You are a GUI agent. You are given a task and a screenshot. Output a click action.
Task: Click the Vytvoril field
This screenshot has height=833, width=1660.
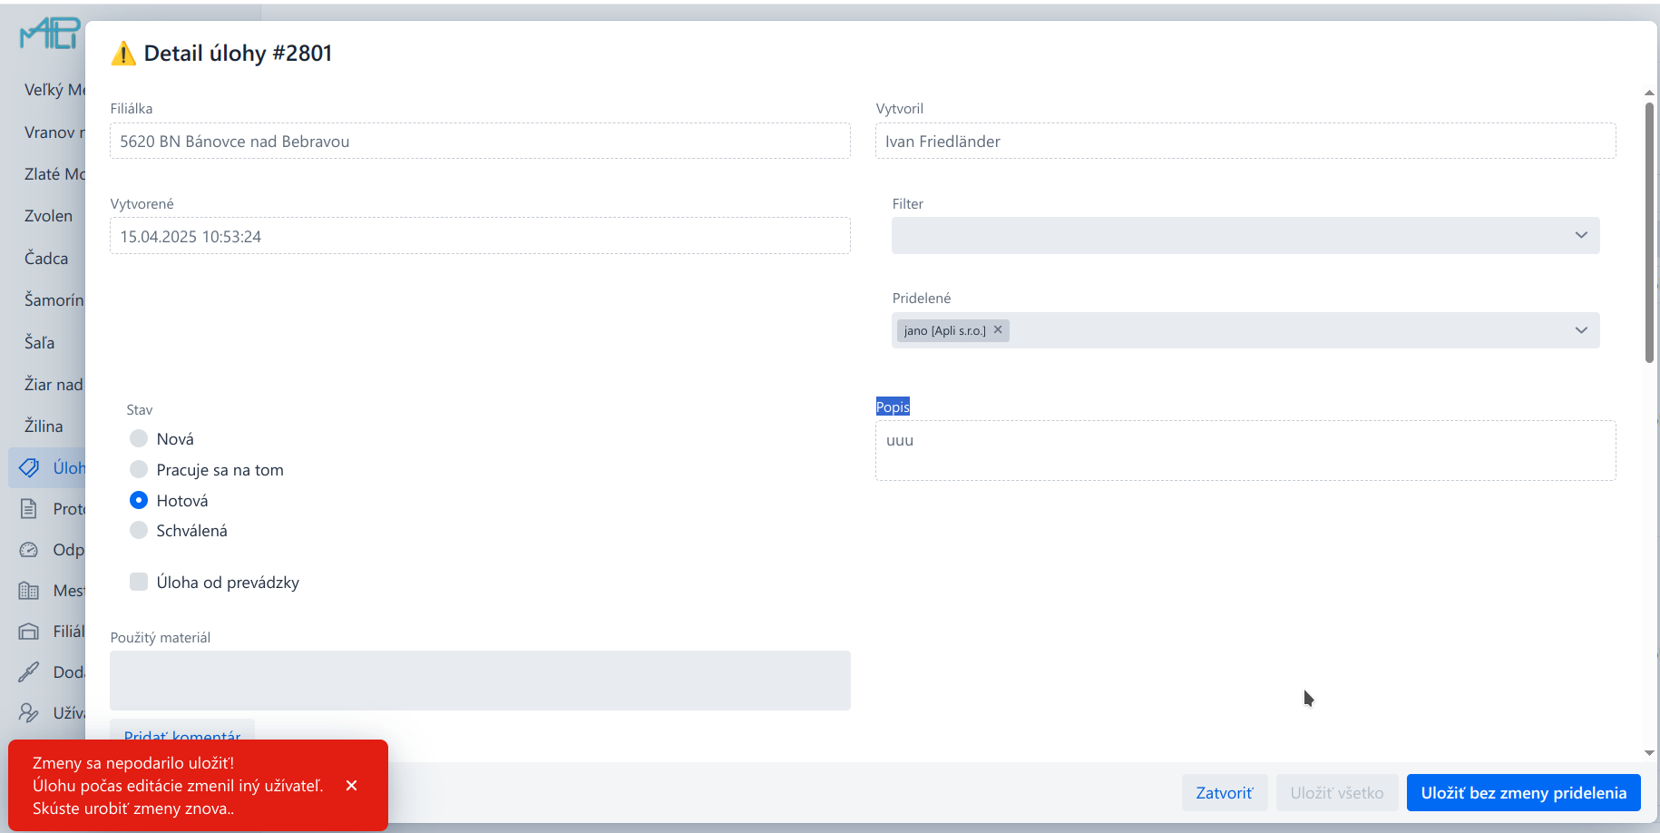(1245, 141)
